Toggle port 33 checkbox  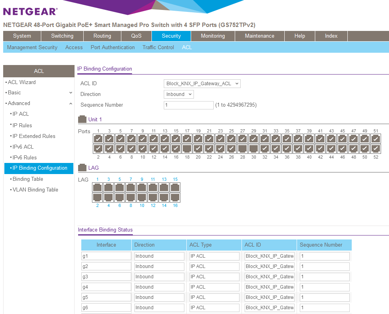276,139
